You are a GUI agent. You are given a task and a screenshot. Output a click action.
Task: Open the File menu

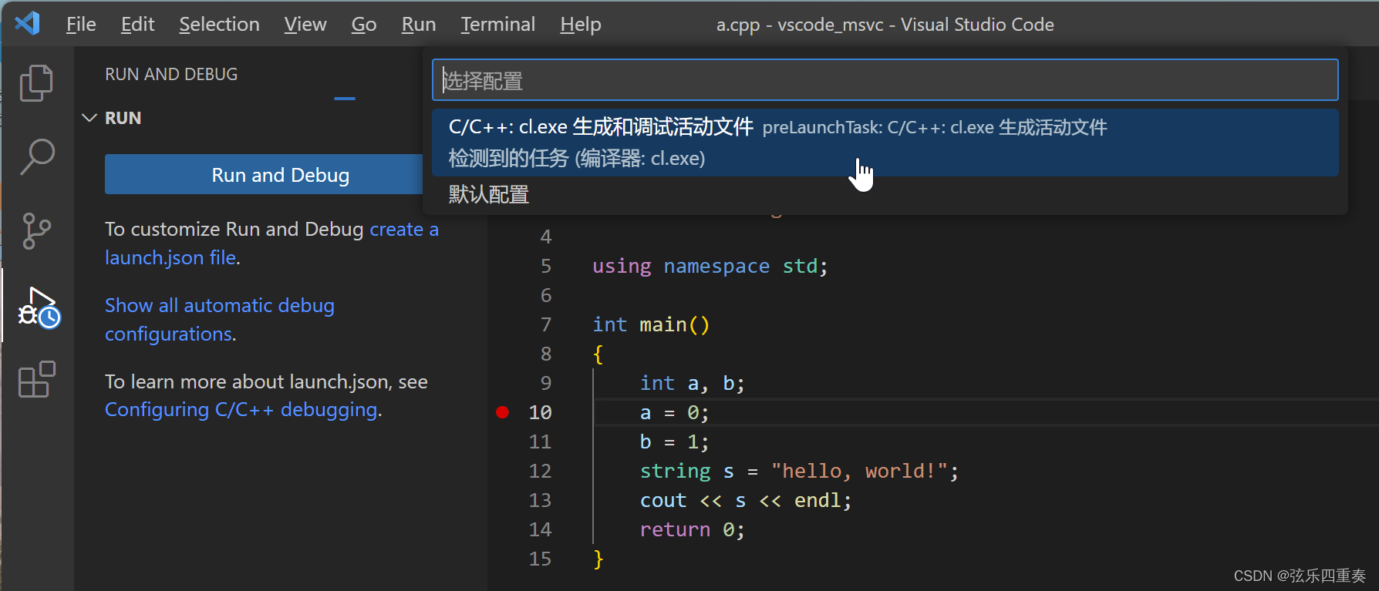pos(81,25)
